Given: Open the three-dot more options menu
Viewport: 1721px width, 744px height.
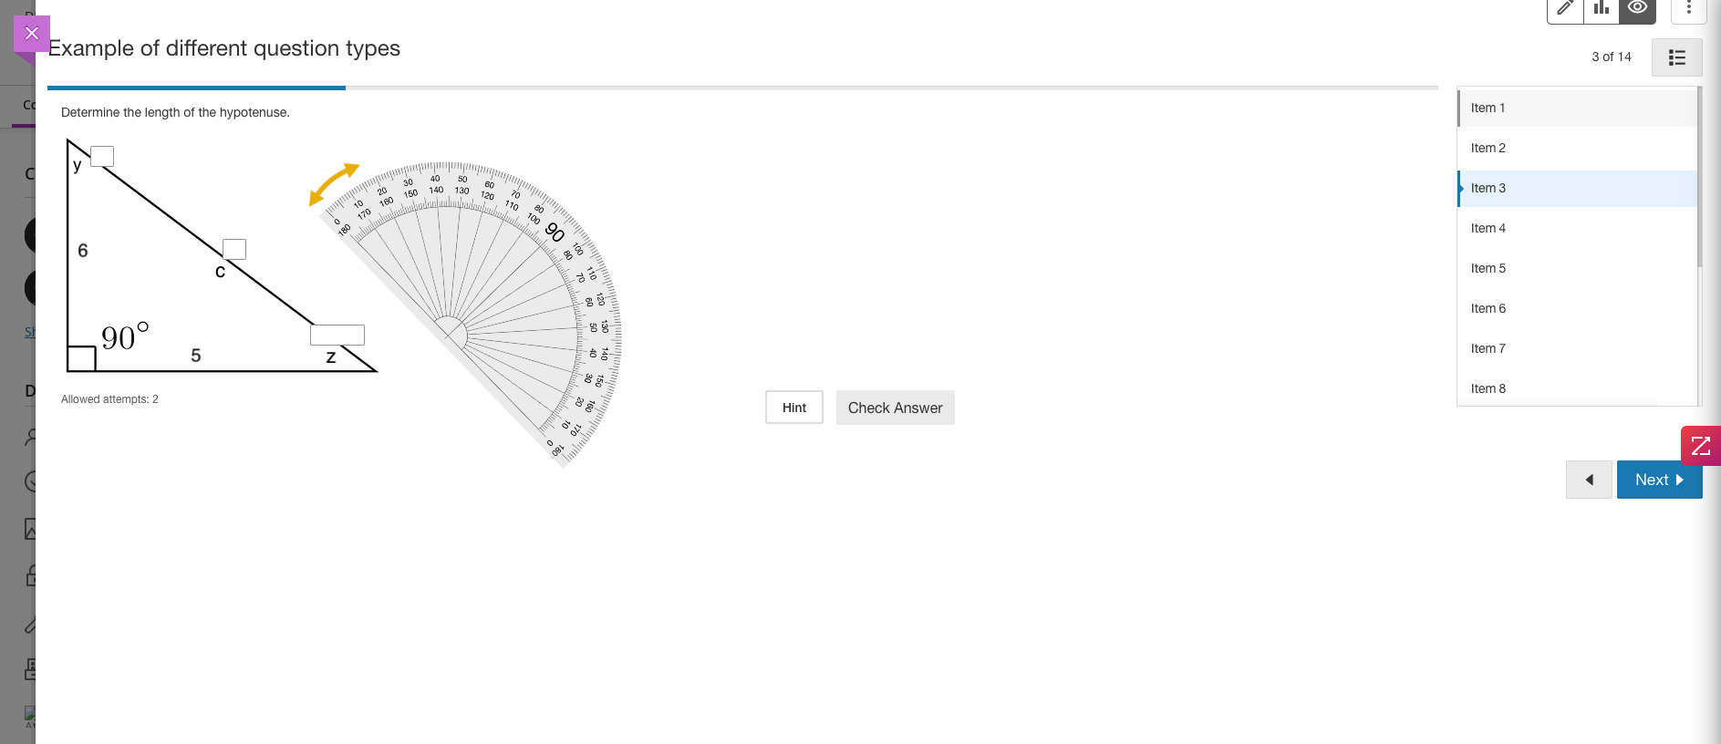Looking at the screenshot, I should pos(1688,9).
